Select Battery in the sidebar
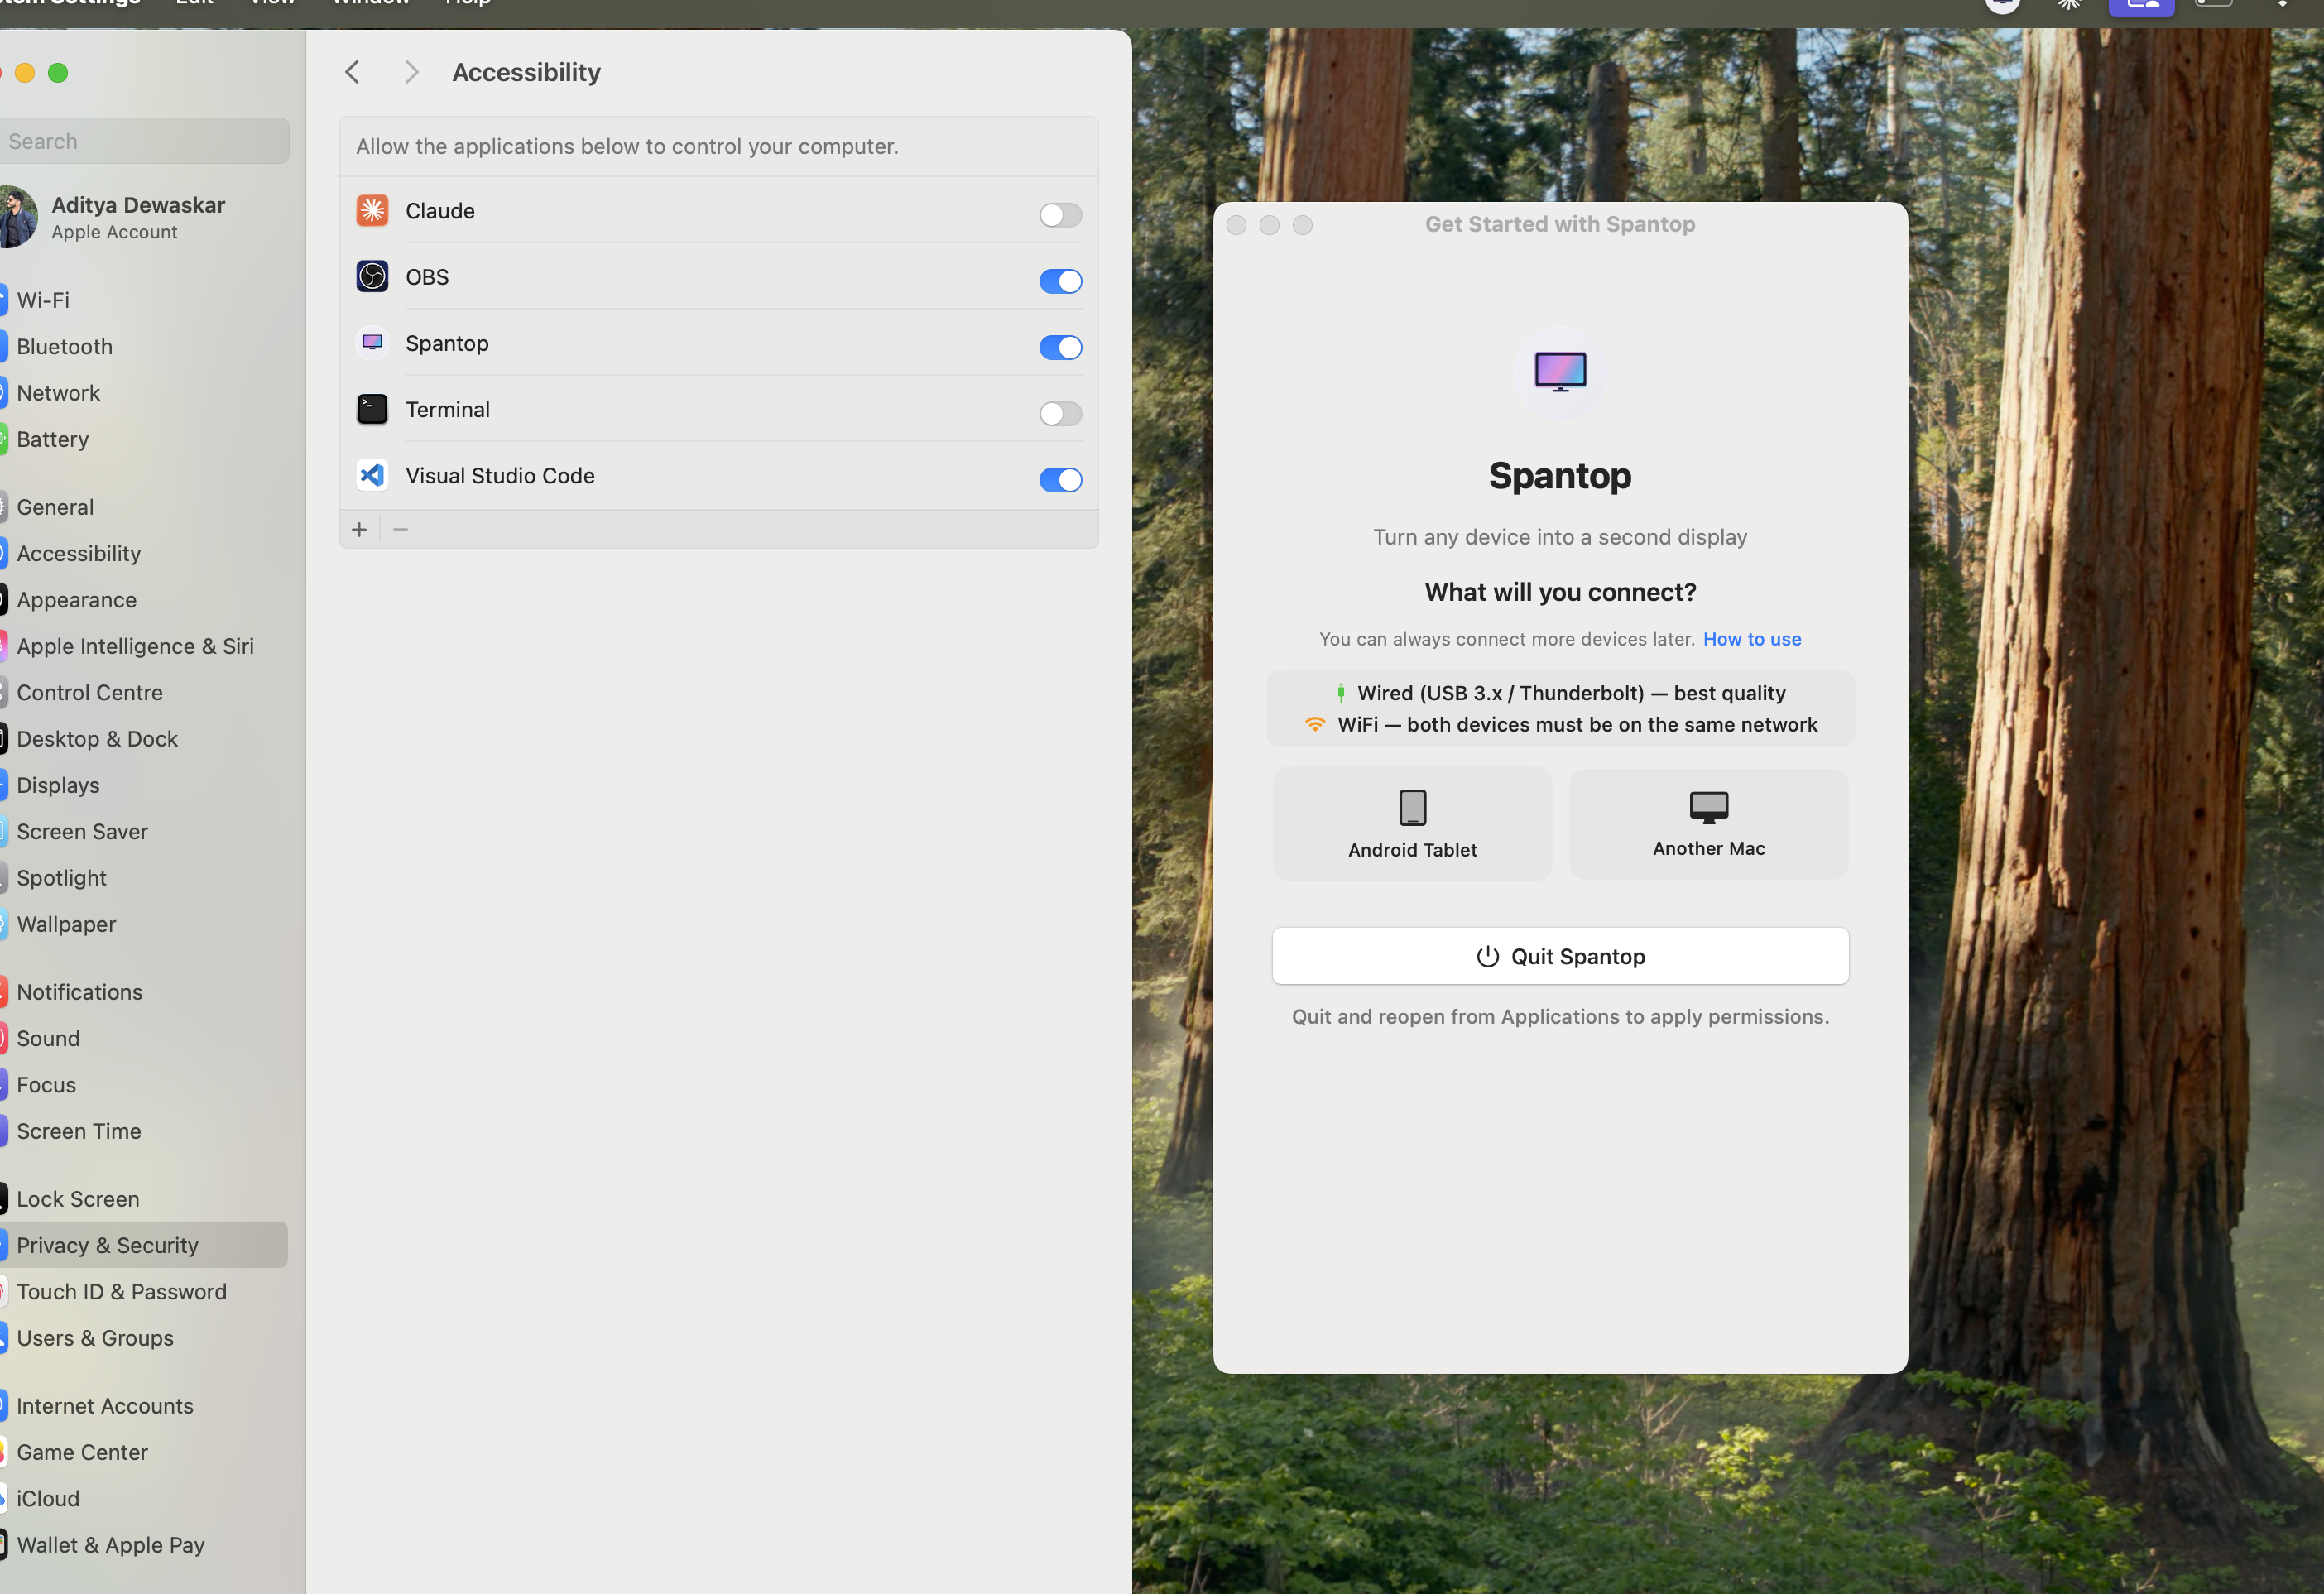Image resolution: width=2324 pixels, height=1594 pixels. coord(144,439)
